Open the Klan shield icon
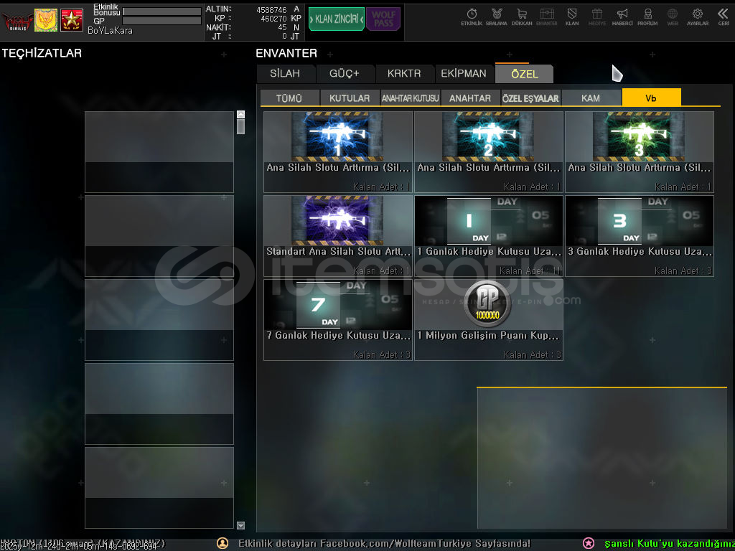The height and width of the screenshot is (551, 735). pyautogui.click(x=572, y=16)
